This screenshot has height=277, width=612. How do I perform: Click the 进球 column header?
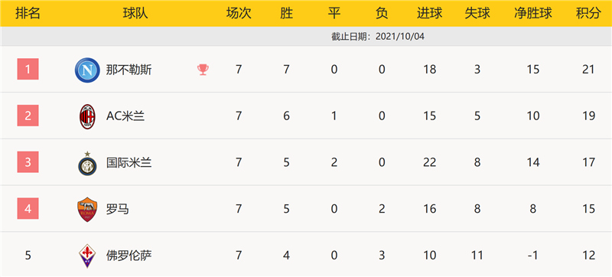coord(429,14)
